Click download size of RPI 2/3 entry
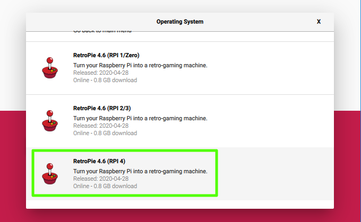 tap(105, 134)
